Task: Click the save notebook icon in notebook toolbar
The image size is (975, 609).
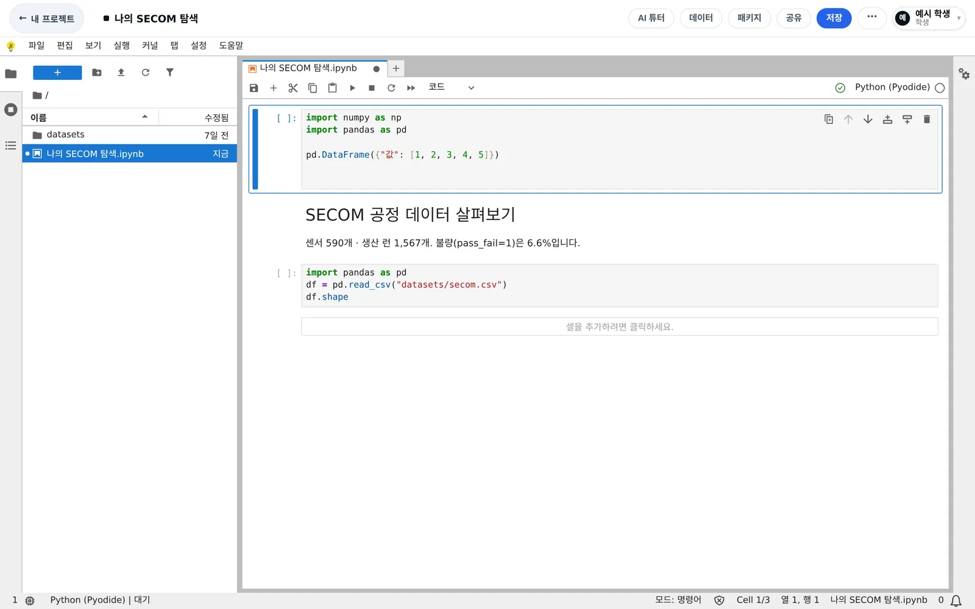Action: click(254, 88)
